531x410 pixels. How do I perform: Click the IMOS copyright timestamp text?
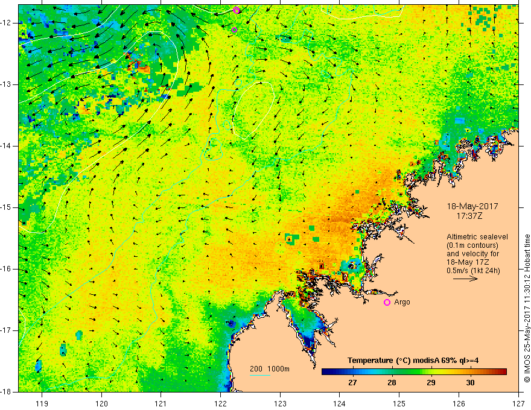click(527, 308)
